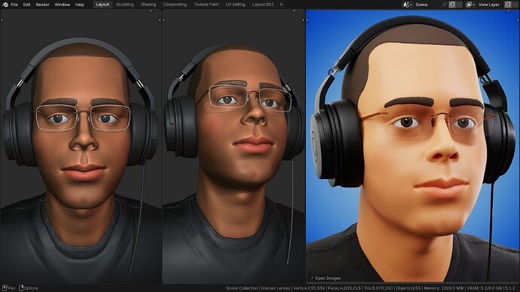
Task: Click the Pan mouse hint icon
Action: tap(5, 288)
